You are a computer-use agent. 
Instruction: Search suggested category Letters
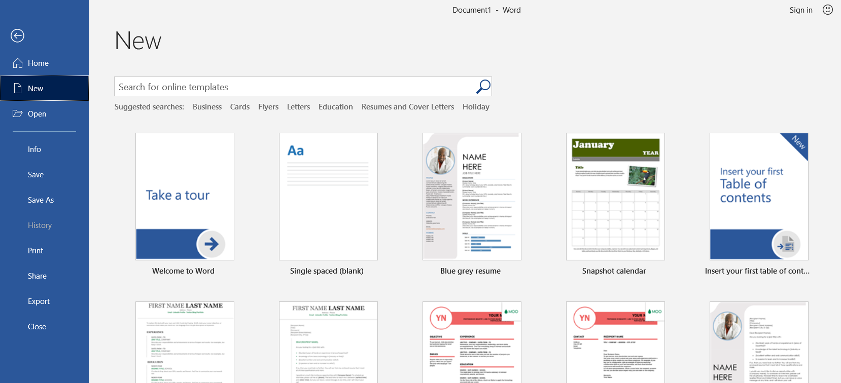point(298,106)
